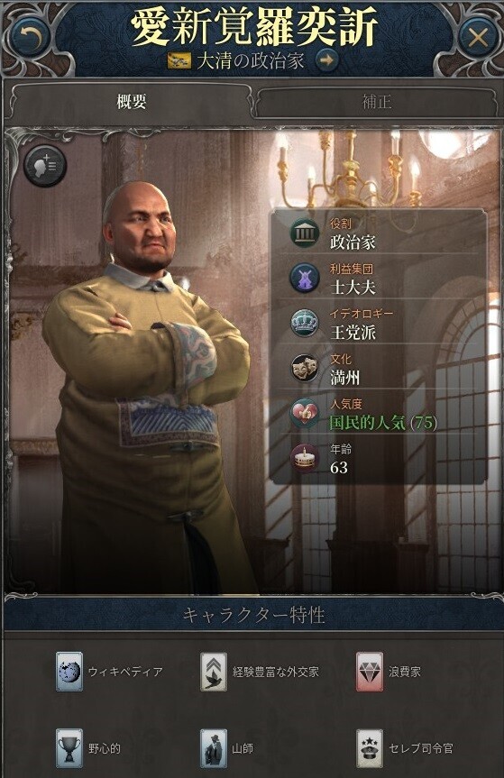Click the back arrow icon at top left
Image resolution: width=504 pixels, height=778 pixels.
(28, 36)
